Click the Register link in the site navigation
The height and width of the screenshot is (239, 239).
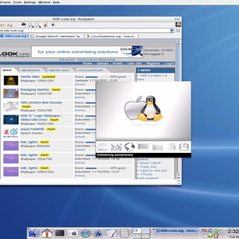pos(154,63)
